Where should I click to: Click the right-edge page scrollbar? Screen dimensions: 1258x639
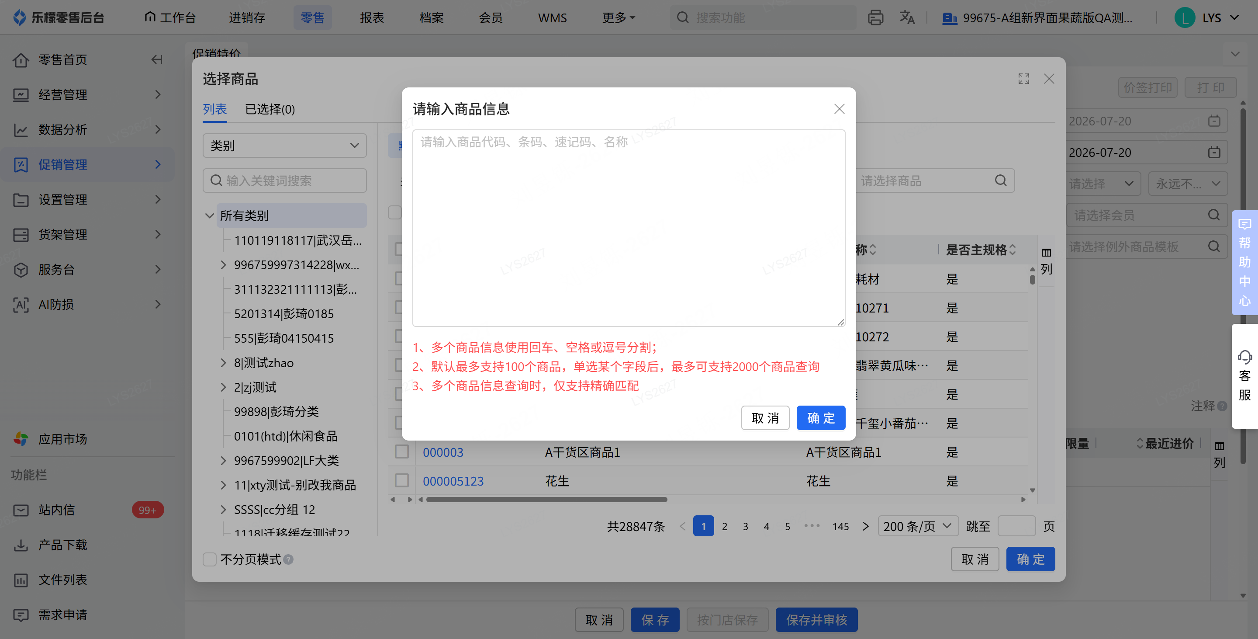(1243, 286)
